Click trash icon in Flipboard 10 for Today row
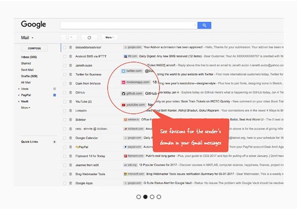The width and height of the screenshot is (297, 209). point(70,156)
